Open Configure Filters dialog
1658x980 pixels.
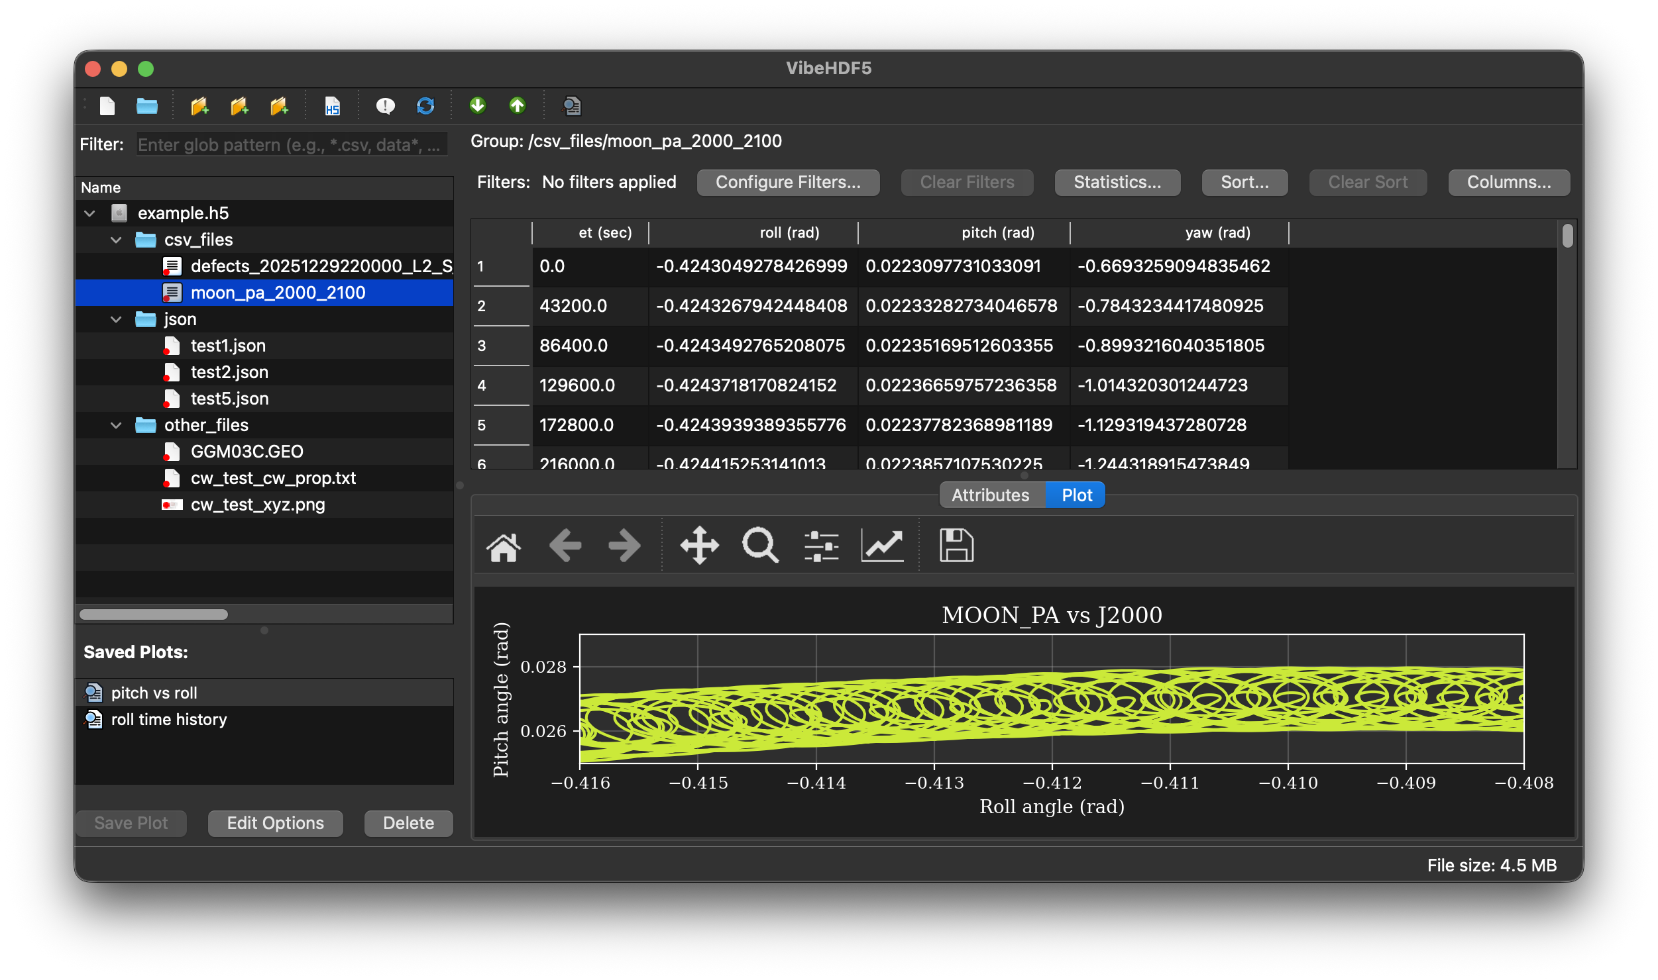[788, 182]
